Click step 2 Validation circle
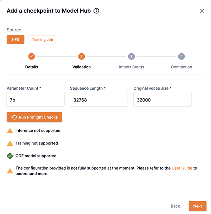 click(x=82, y=56)
